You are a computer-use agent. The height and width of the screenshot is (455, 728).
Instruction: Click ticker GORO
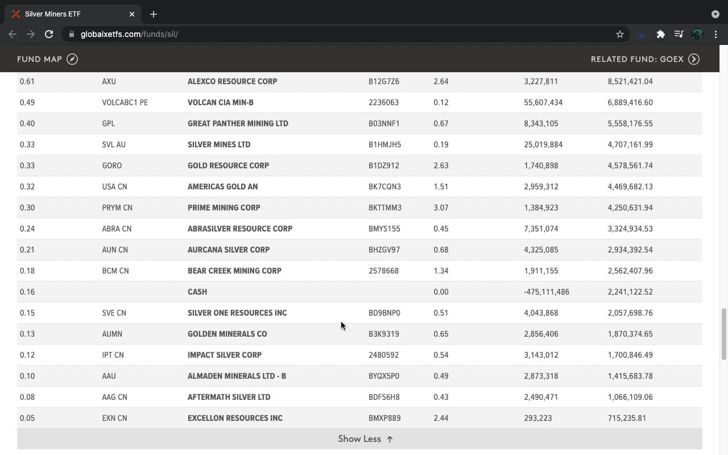pos(111,166)
